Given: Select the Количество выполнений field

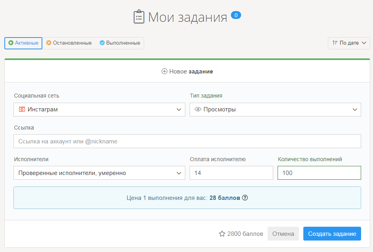Looking at the screenshot, I should pos(319,173).
